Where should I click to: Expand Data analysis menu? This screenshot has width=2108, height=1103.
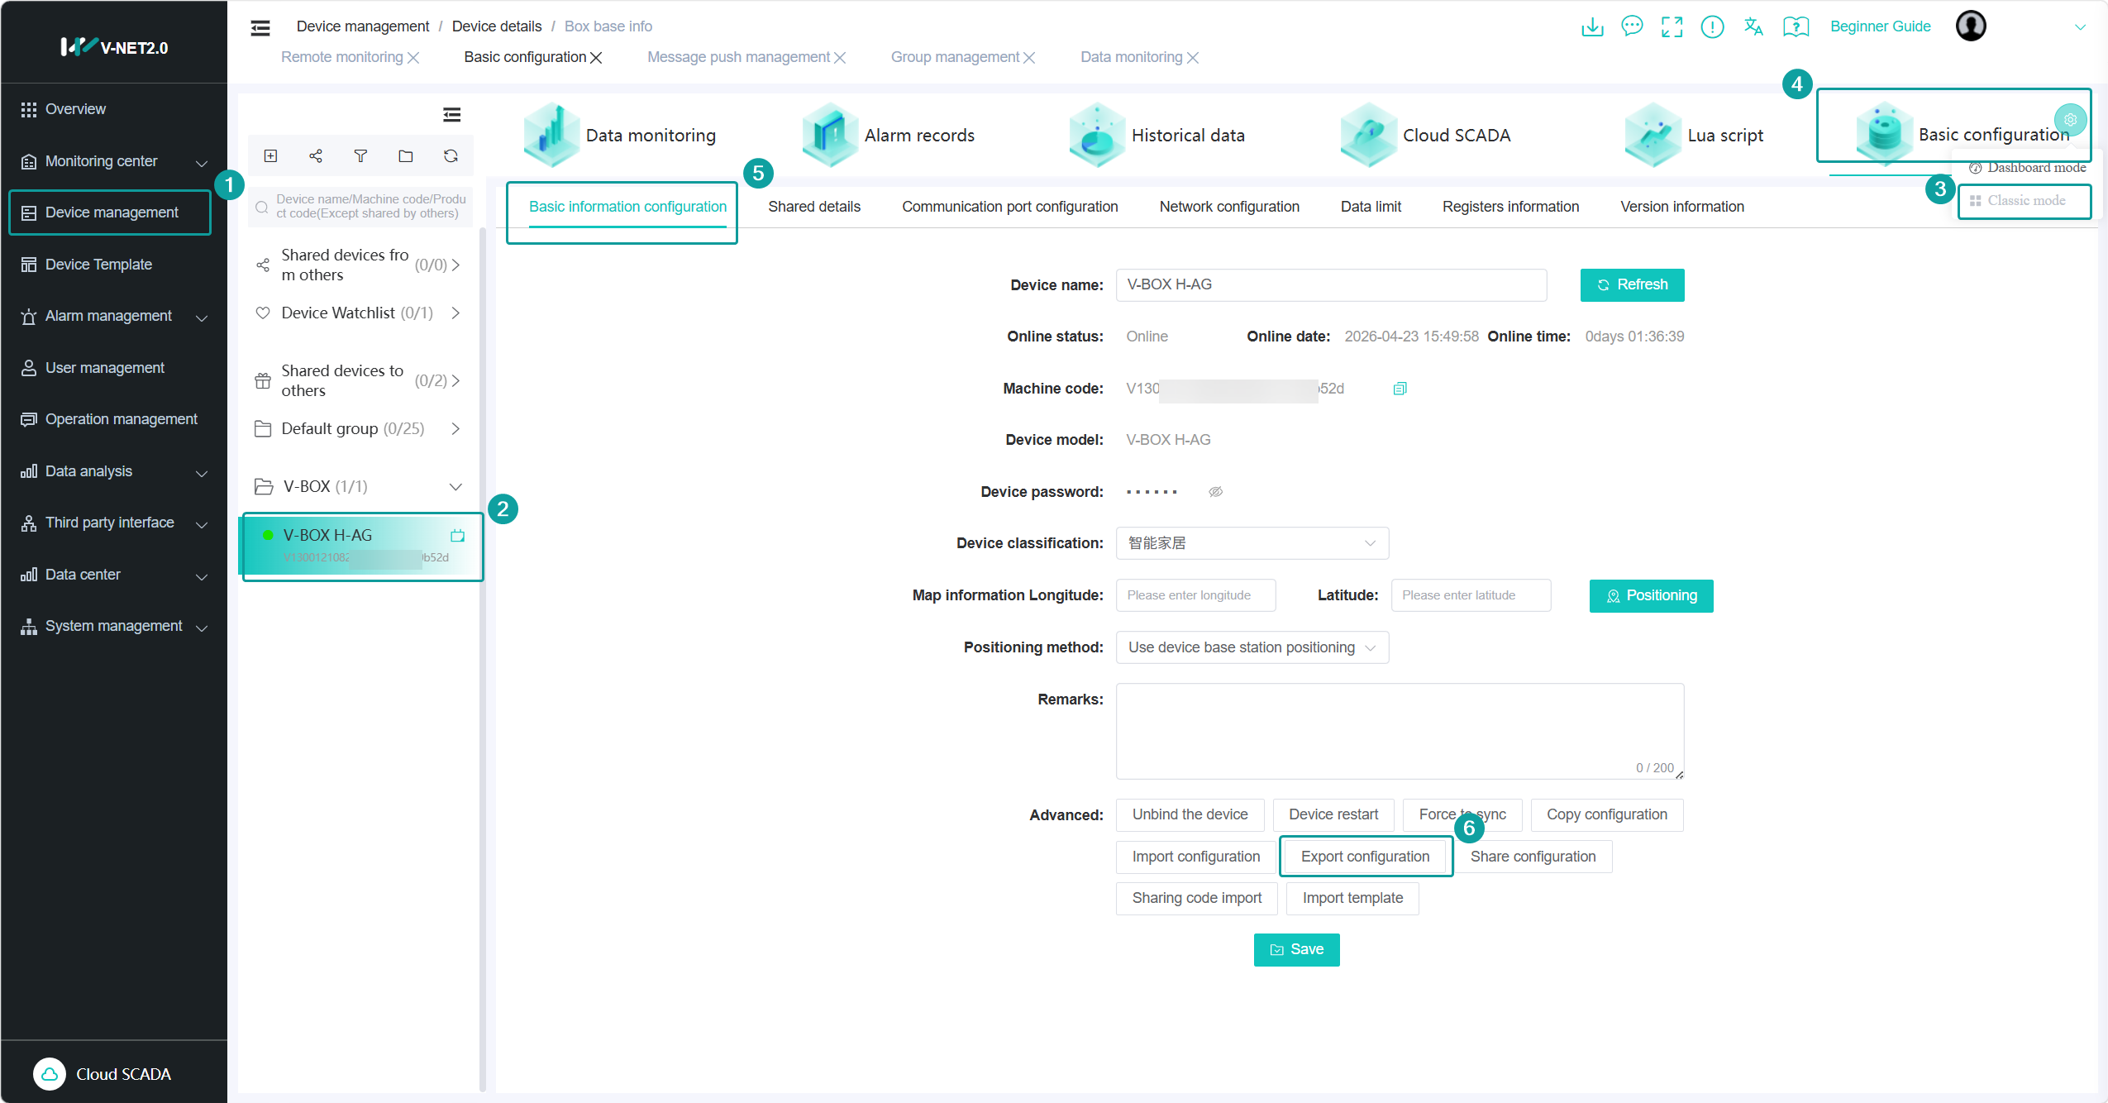(201, 473)
